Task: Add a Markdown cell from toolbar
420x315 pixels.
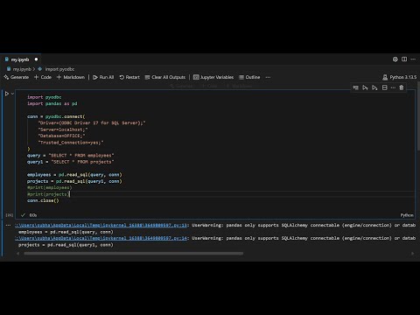Action: tap(71, 77)
